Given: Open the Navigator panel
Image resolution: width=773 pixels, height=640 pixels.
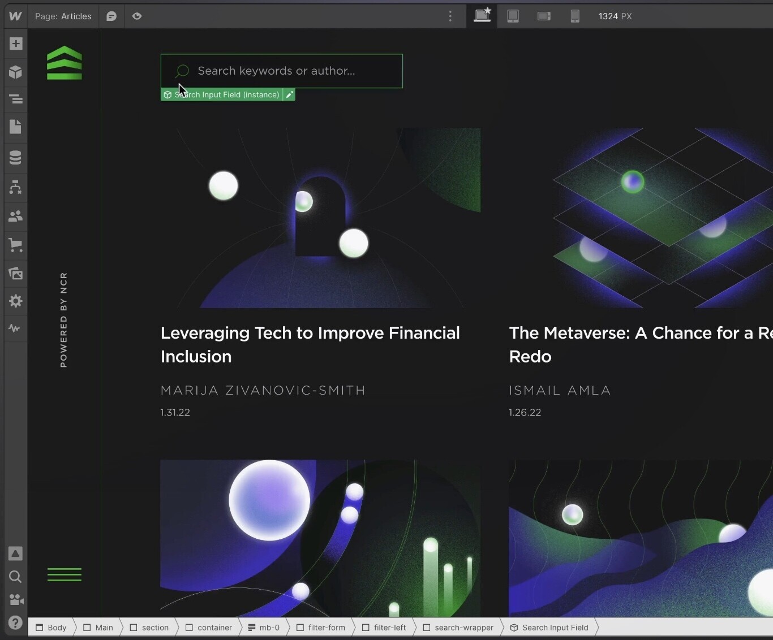Looking at the screenshot, I should (15, 100).
